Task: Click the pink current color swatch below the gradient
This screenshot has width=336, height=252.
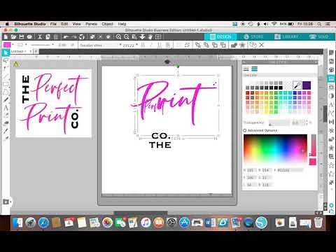Action: tap(313, 162)
